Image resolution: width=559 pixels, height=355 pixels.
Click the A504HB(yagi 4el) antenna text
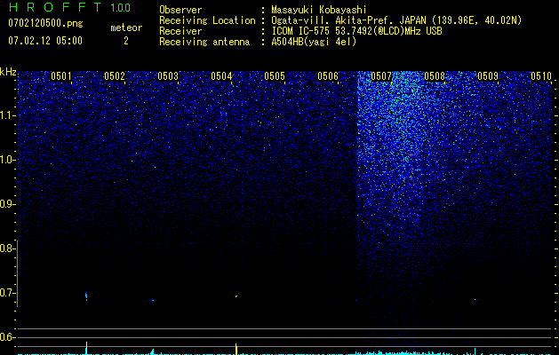[x=314, y=42]
